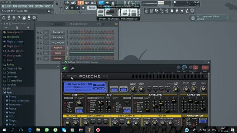Open the EDIT menu
This screenshot has height=133, width=237.
[9, 6]
